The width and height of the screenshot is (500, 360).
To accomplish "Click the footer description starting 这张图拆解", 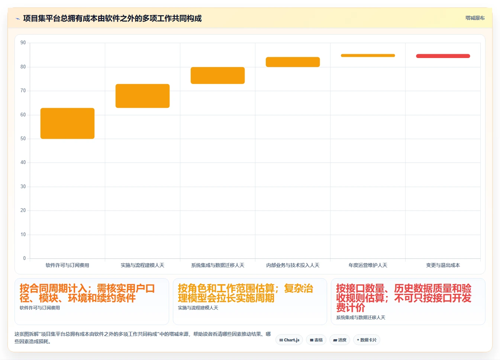I will (x=143, y=338).
